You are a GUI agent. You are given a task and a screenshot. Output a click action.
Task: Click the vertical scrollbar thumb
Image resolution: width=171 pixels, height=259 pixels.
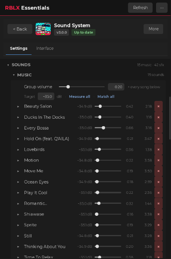[x=170, y=118]
